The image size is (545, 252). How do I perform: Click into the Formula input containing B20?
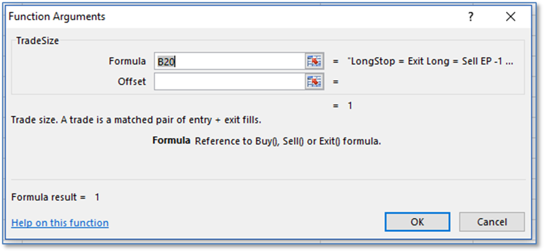pos(229,61)
